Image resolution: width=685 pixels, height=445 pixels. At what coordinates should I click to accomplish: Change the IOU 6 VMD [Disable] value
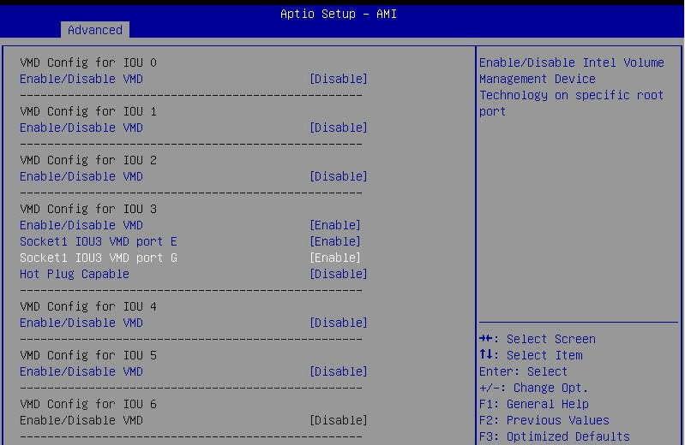tap(338, 420)
